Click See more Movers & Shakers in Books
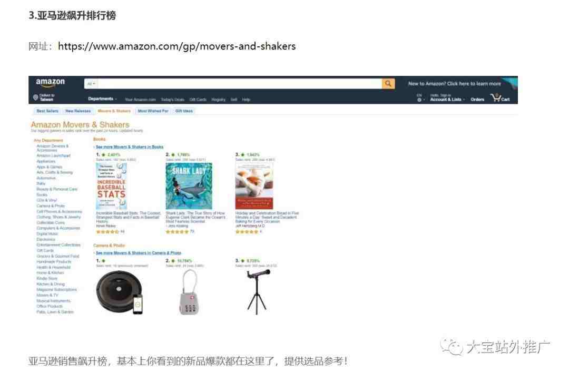 pyautogui.click(x=129, y=146)
